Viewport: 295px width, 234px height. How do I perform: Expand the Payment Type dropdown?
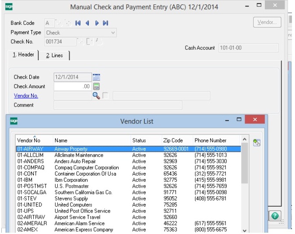113,33
